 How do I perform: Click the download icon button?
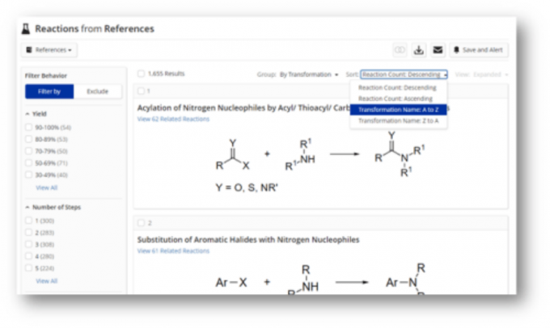pyautogui.click(x=419, y=50)
